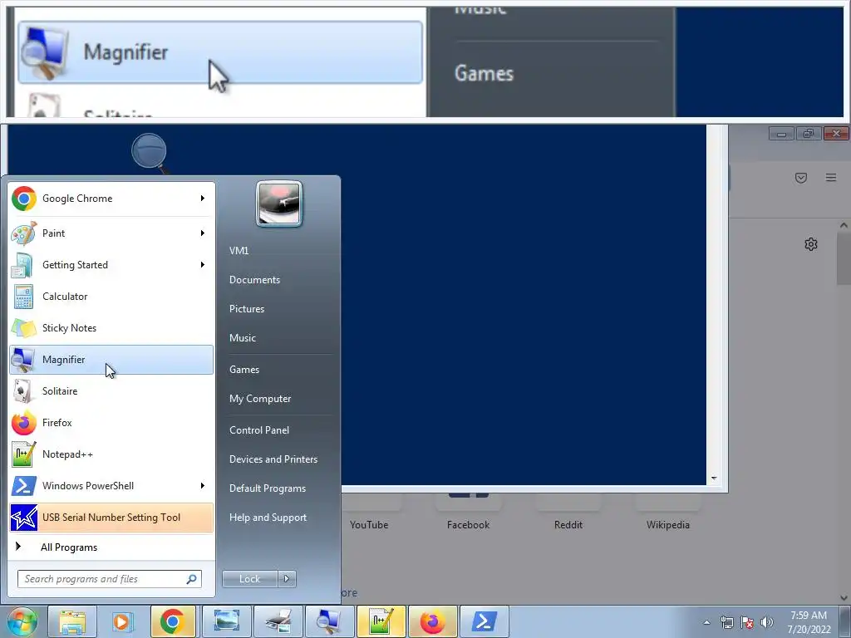Open Windows Media Player from the taskbar

click(x=122, y=621)
